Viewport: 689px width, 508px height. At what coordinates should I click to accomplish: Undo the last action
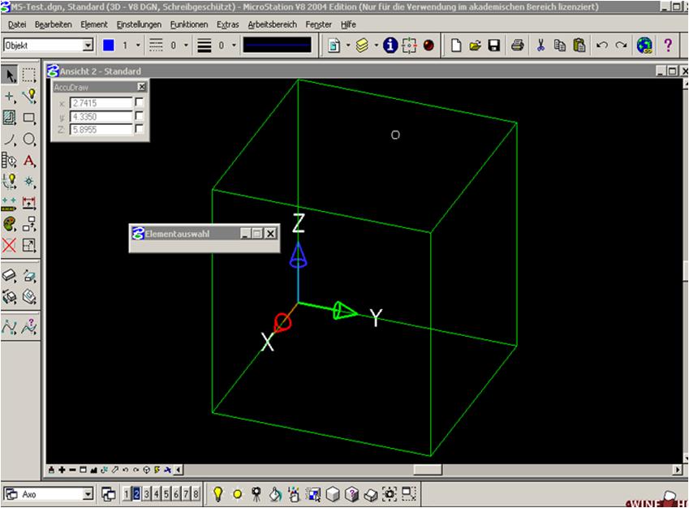point(601,46)
